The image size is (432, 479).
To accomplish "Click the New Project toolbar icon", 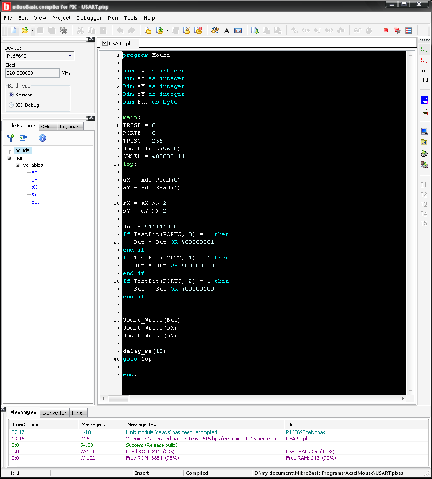I will pyautogui.click(x=148, y=30).
